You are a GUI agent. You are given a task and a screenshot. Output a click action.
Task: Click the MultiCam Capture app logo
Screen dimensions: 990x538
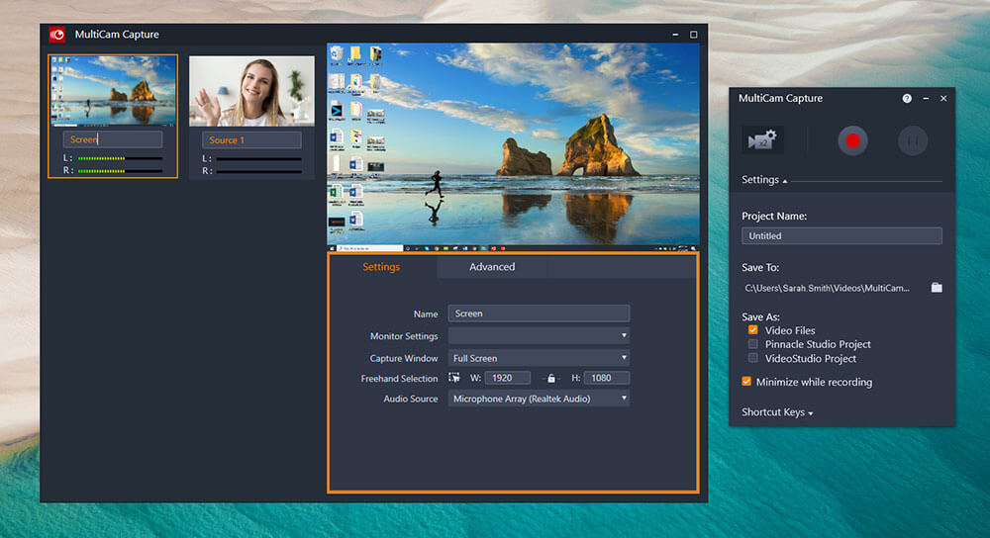click(57, 35)
